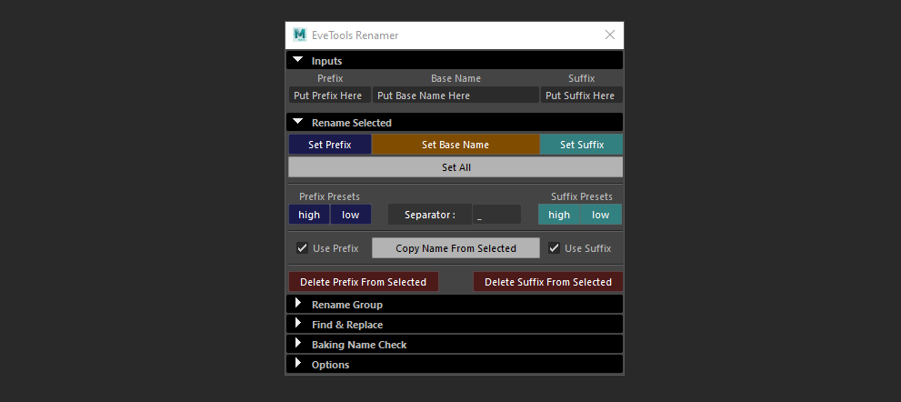Click the Base Name column label
Image resolution: width=901 pixels, height=402 pixels.
tap(456, 78)
